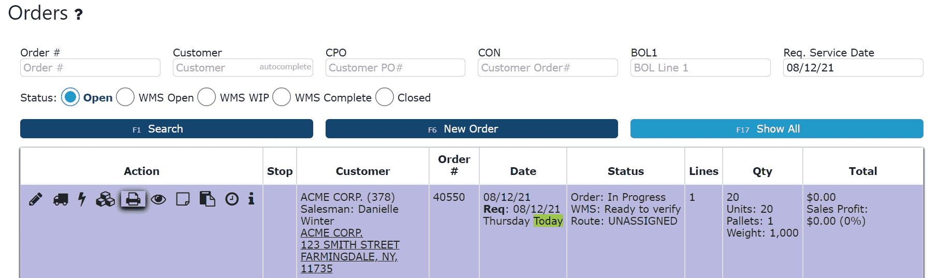Click the pencil edit icon for order 40550
The width and height of the screenshot is (939, 278).
(36, 199)
